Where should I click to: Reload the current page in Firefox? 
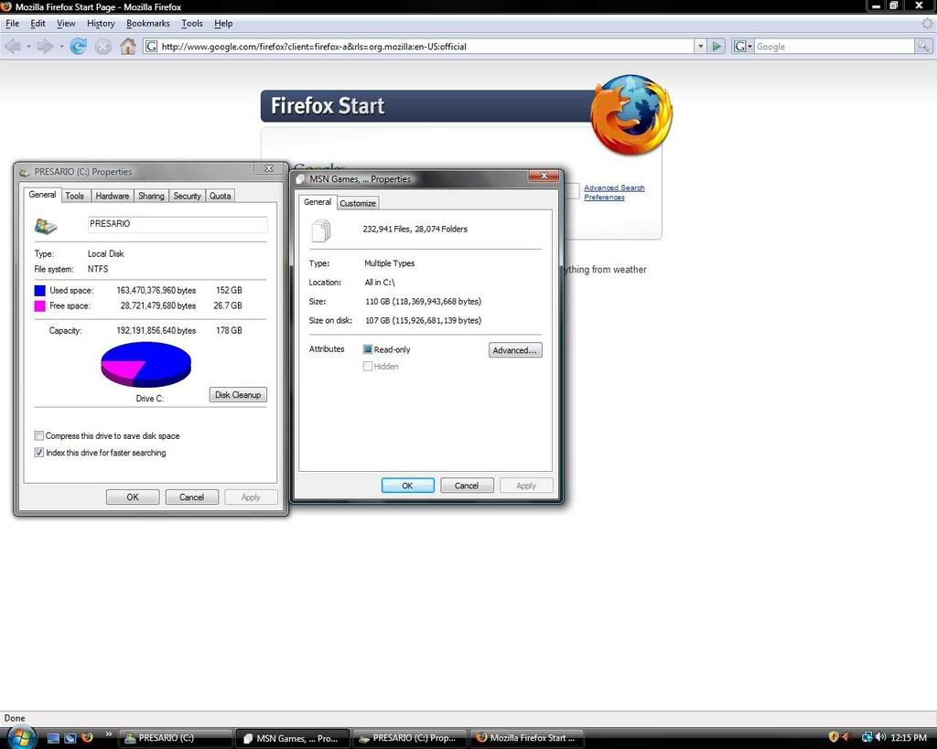tap(78, 46)
